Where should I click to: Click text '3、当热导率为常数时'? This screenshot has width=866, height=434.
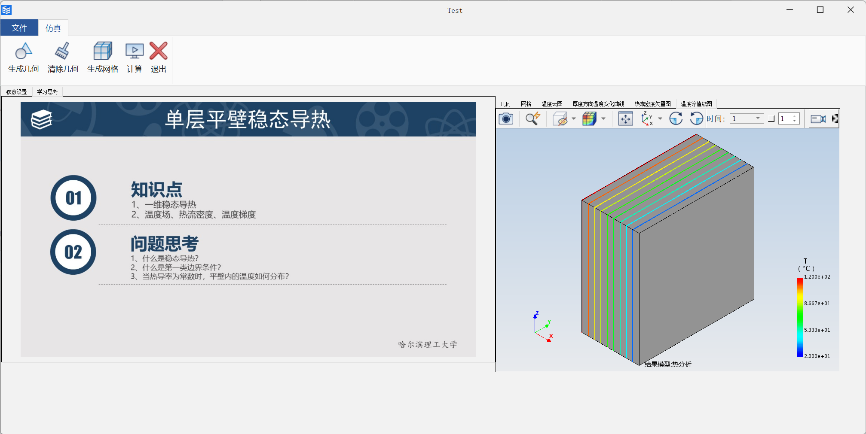(x=168, y=276)
